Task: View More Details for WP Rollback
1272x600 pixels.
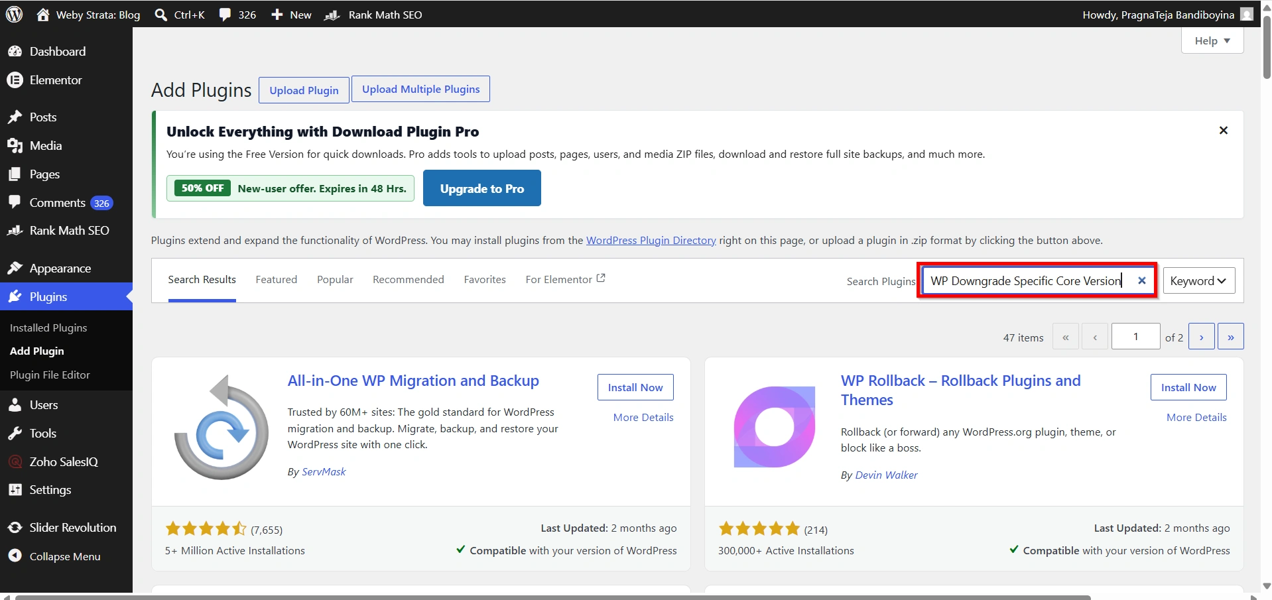Action: click(x=1196, y=418)
